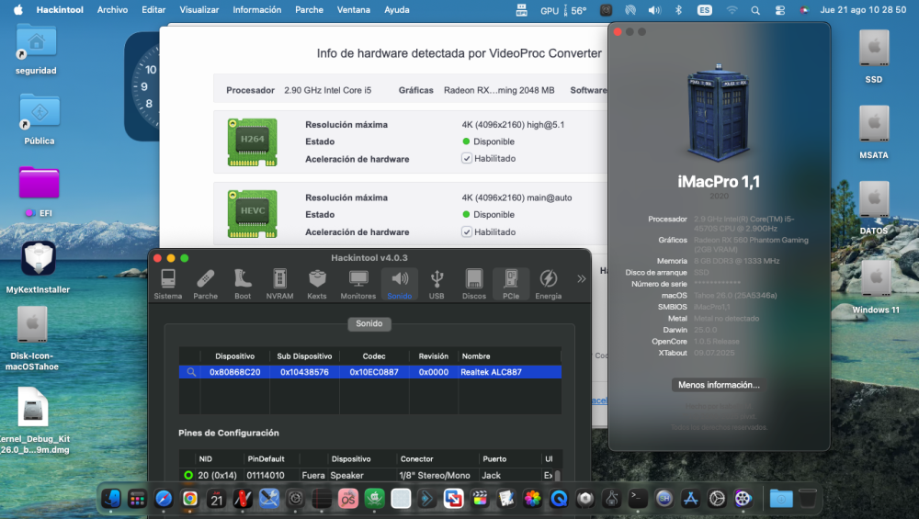This screenshot has width=919, height=519.
Task: Open Safari from the dock
Action: point(164,499)
